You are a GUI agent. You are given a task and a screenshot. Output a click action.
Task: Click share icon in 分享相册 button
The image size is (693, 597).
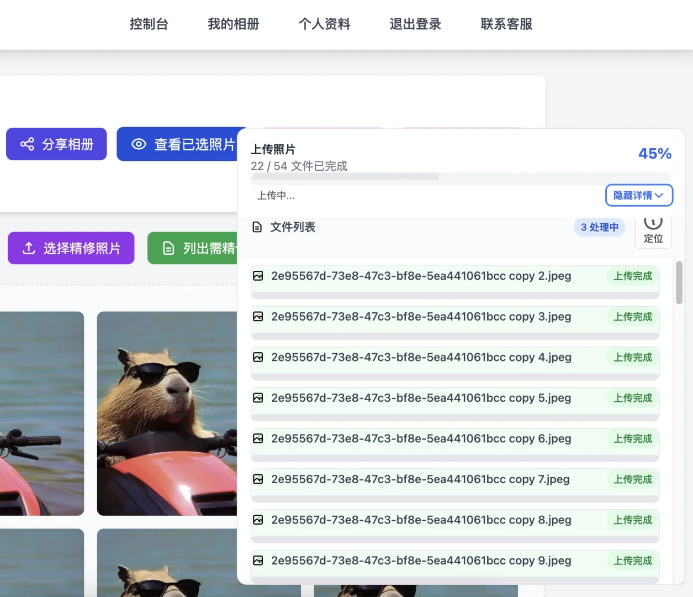tap(27, 144)
